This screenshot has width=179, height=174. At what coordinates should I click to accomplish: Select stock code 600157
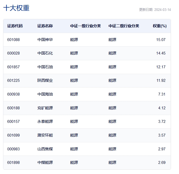pos(13,121)
